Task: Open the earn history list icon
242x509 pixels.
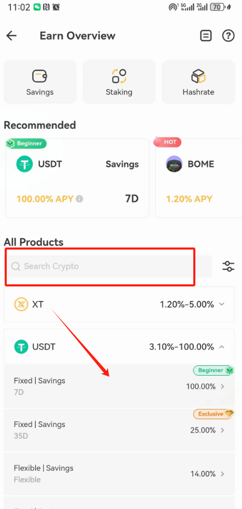Action: point(206,36)
